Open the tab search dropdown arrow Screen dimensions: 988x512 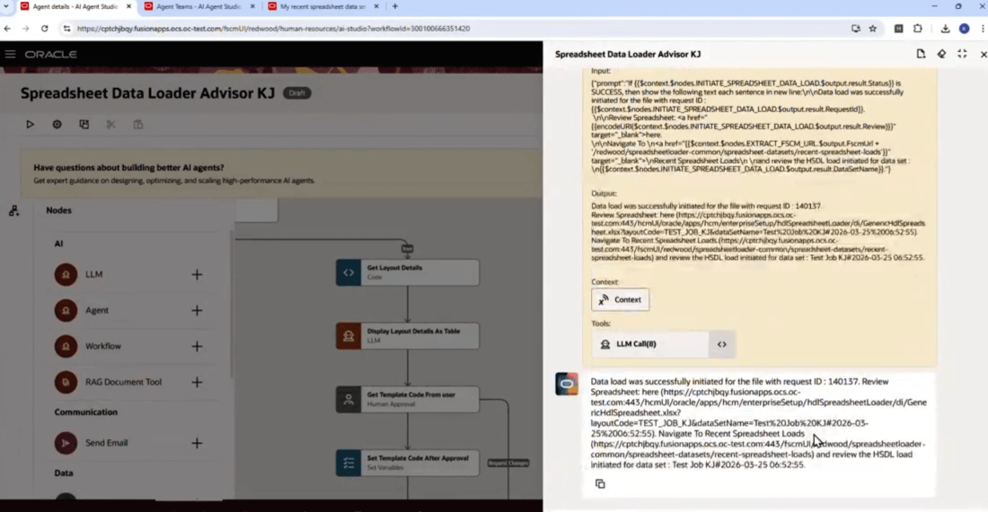tap(6, 6)
